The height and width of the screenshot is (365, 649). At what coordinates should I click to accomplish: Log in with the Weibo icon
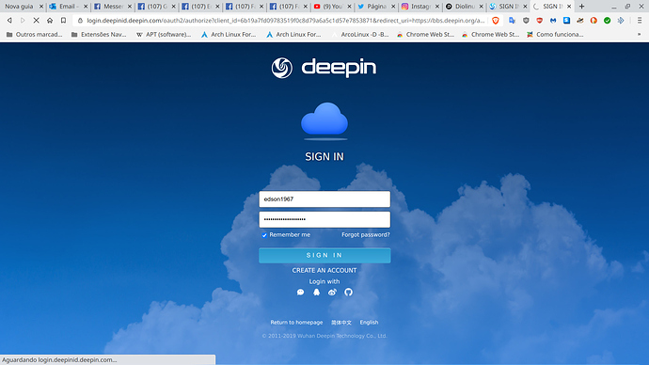332,293
